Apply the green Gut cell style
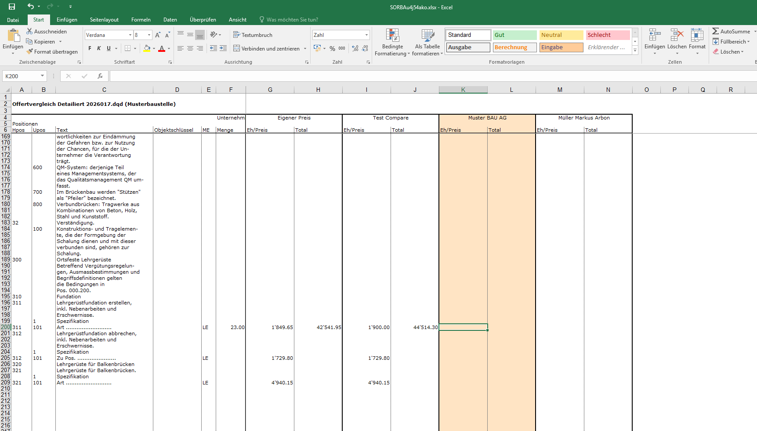The width and height of the screenshot is (757, 431). (514, 35)
